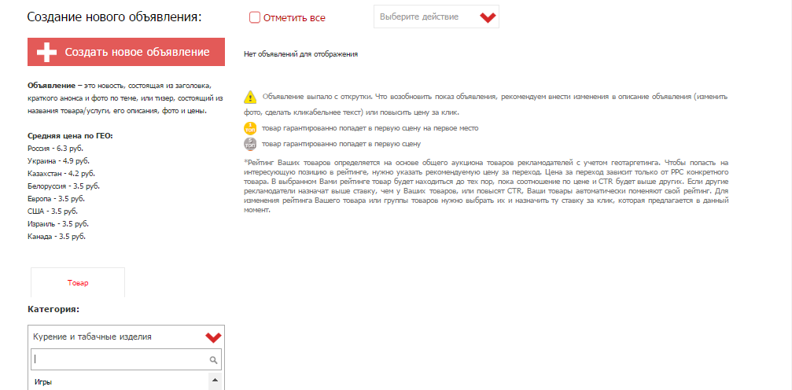The image size is (792, 390).
Task: Click "Канада - 3.5 руб." price line
Action: [x=57, y=237]
